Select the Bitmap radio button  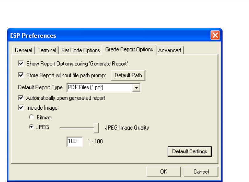coord(31,118)
